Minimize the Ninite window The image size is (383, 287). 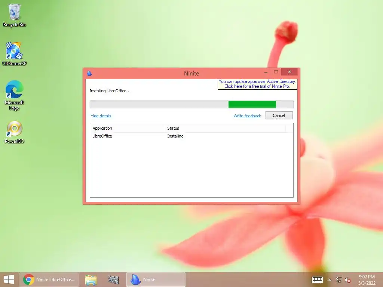point(266,72)
